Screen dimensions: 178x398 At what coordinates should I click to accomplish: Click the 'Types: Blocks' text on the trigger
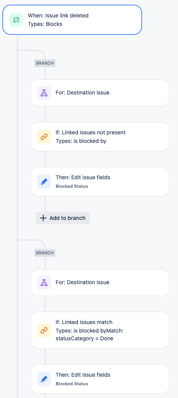pyautogui.click(x=45, y=24)
